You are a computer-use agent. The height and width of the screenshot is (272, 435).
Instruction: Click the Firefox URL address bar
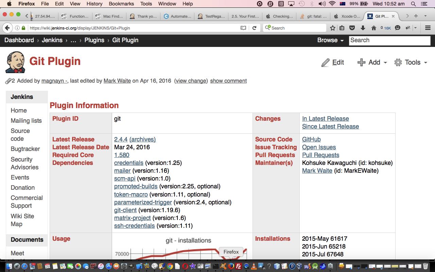pos(133,28)
